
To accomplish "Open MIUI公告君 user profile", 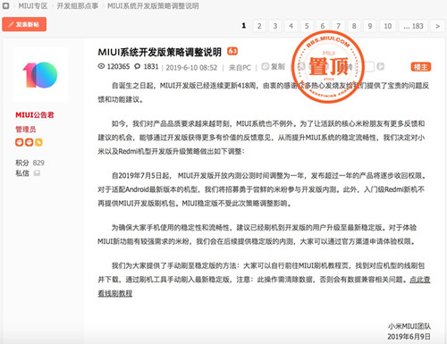I will click(x=35, y=115).
